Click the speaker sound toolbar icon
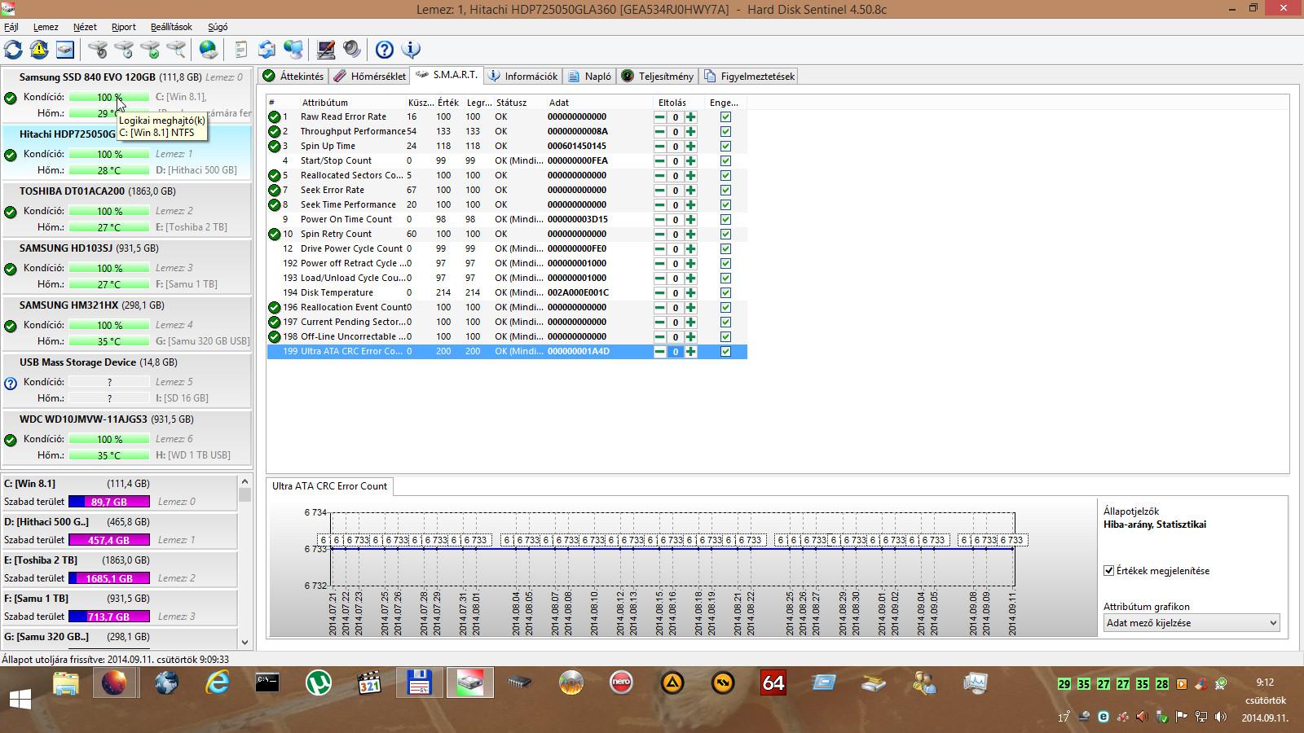The height and width of the screenshot is (733, 1304). pyautogui.click(x=352, y=50)
